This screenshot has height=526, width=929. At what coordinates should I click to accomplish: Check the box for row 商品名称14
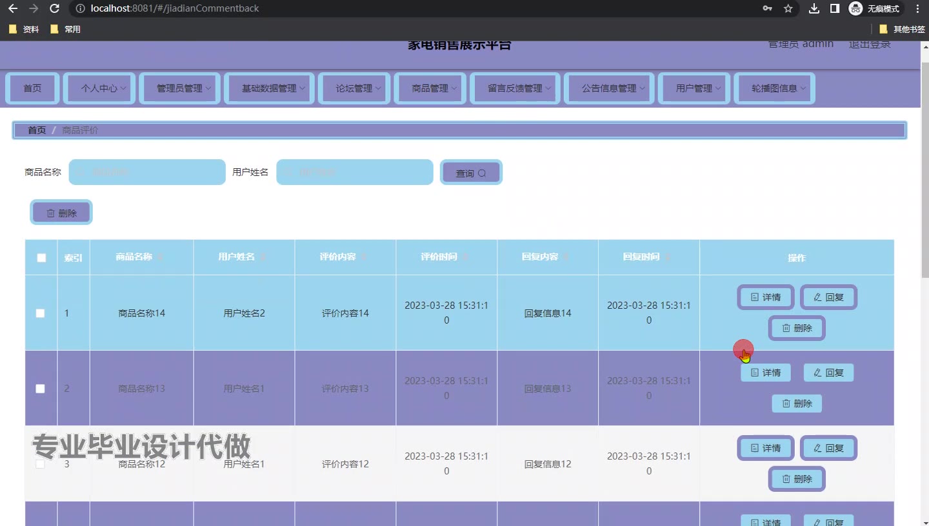click(x=40, y=313)
